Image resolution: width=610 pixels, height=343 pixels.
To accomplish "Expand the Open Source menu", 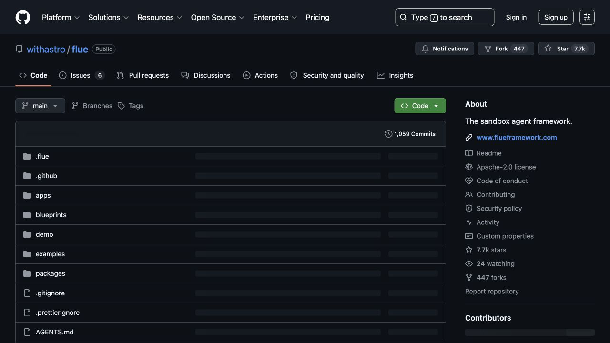I will pyautogui.click(x=217, y=17).
